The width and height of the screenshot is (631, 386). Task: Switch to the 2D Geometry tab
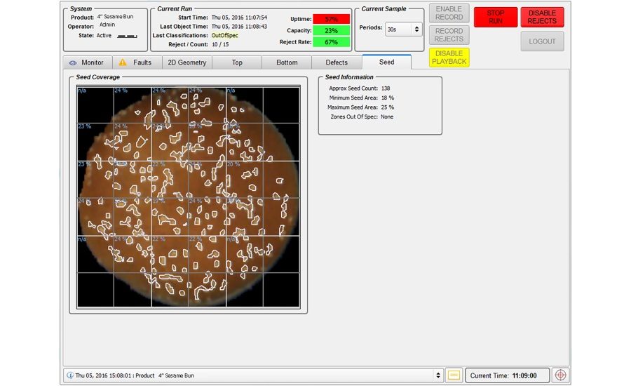187,62
